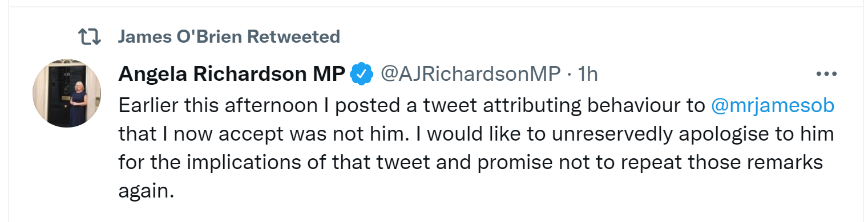Click the "MP" suffix in the author's name
This screenshot has height=222, width=868.
pos(330,73)
